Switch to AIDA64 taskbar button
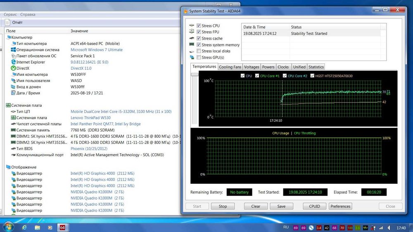 tap(63, 227)
